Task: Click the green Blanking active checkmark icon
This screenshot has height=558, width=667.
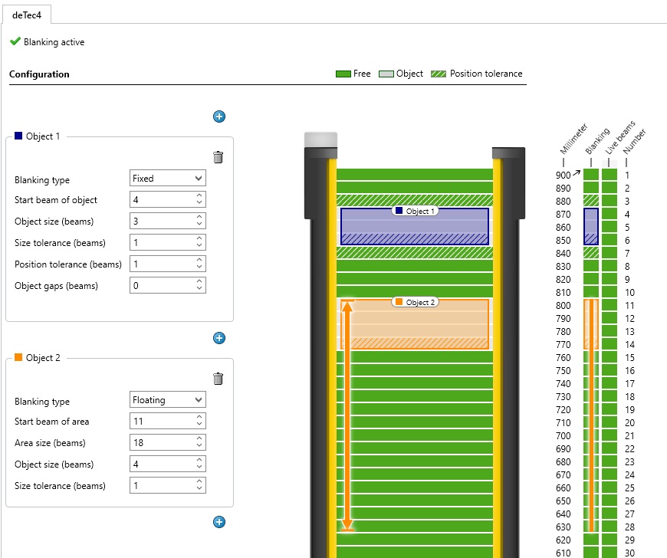Action: (x=15, y=41)
